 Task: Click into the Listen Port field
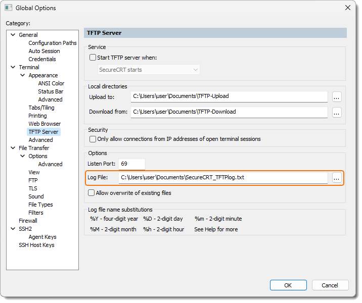131,164
